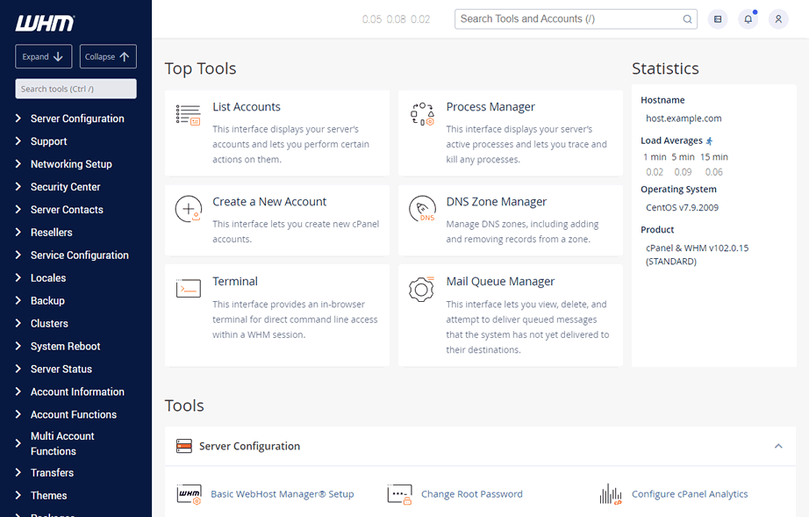Click the Load Averages info icon
809x517 pixels.
pos(709,140)
